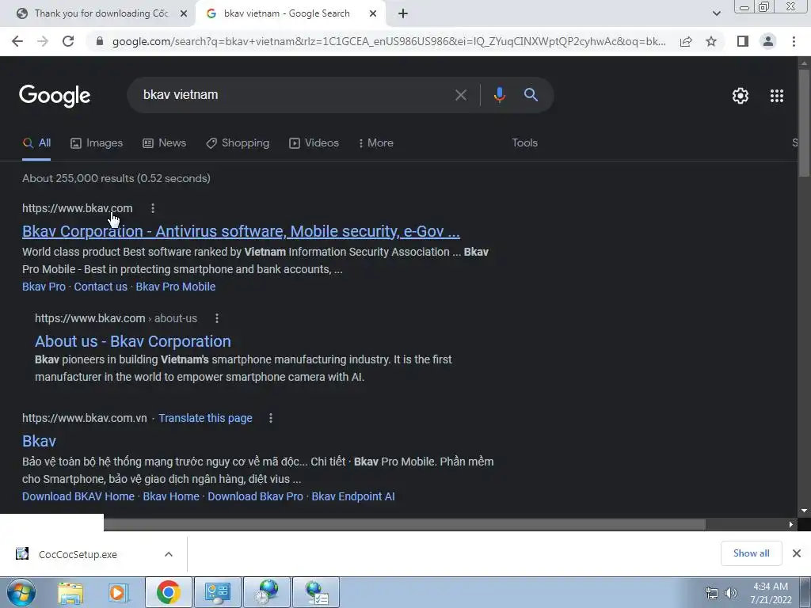The image size is (811, 608).
Task: Close the Coc Coc download tab
Action: pos(183,14)
